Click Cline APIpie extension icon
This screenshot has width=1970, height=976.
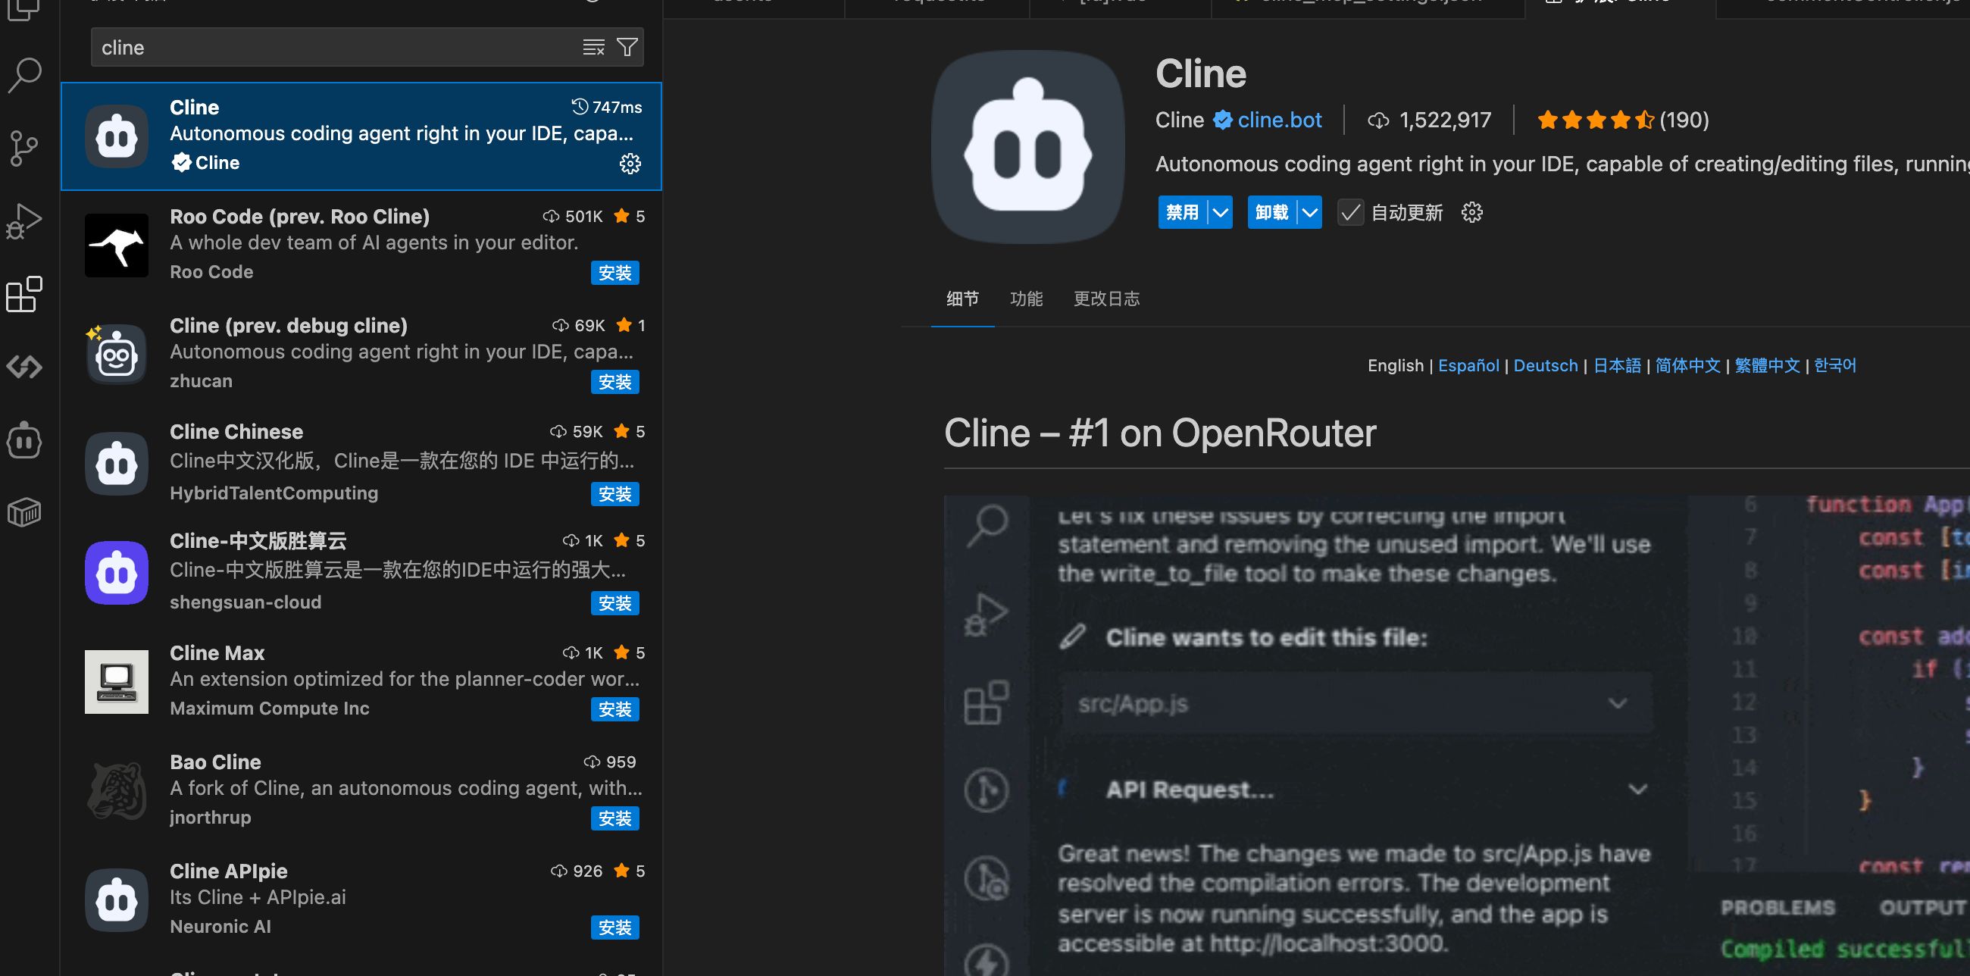tap(116, 900)
